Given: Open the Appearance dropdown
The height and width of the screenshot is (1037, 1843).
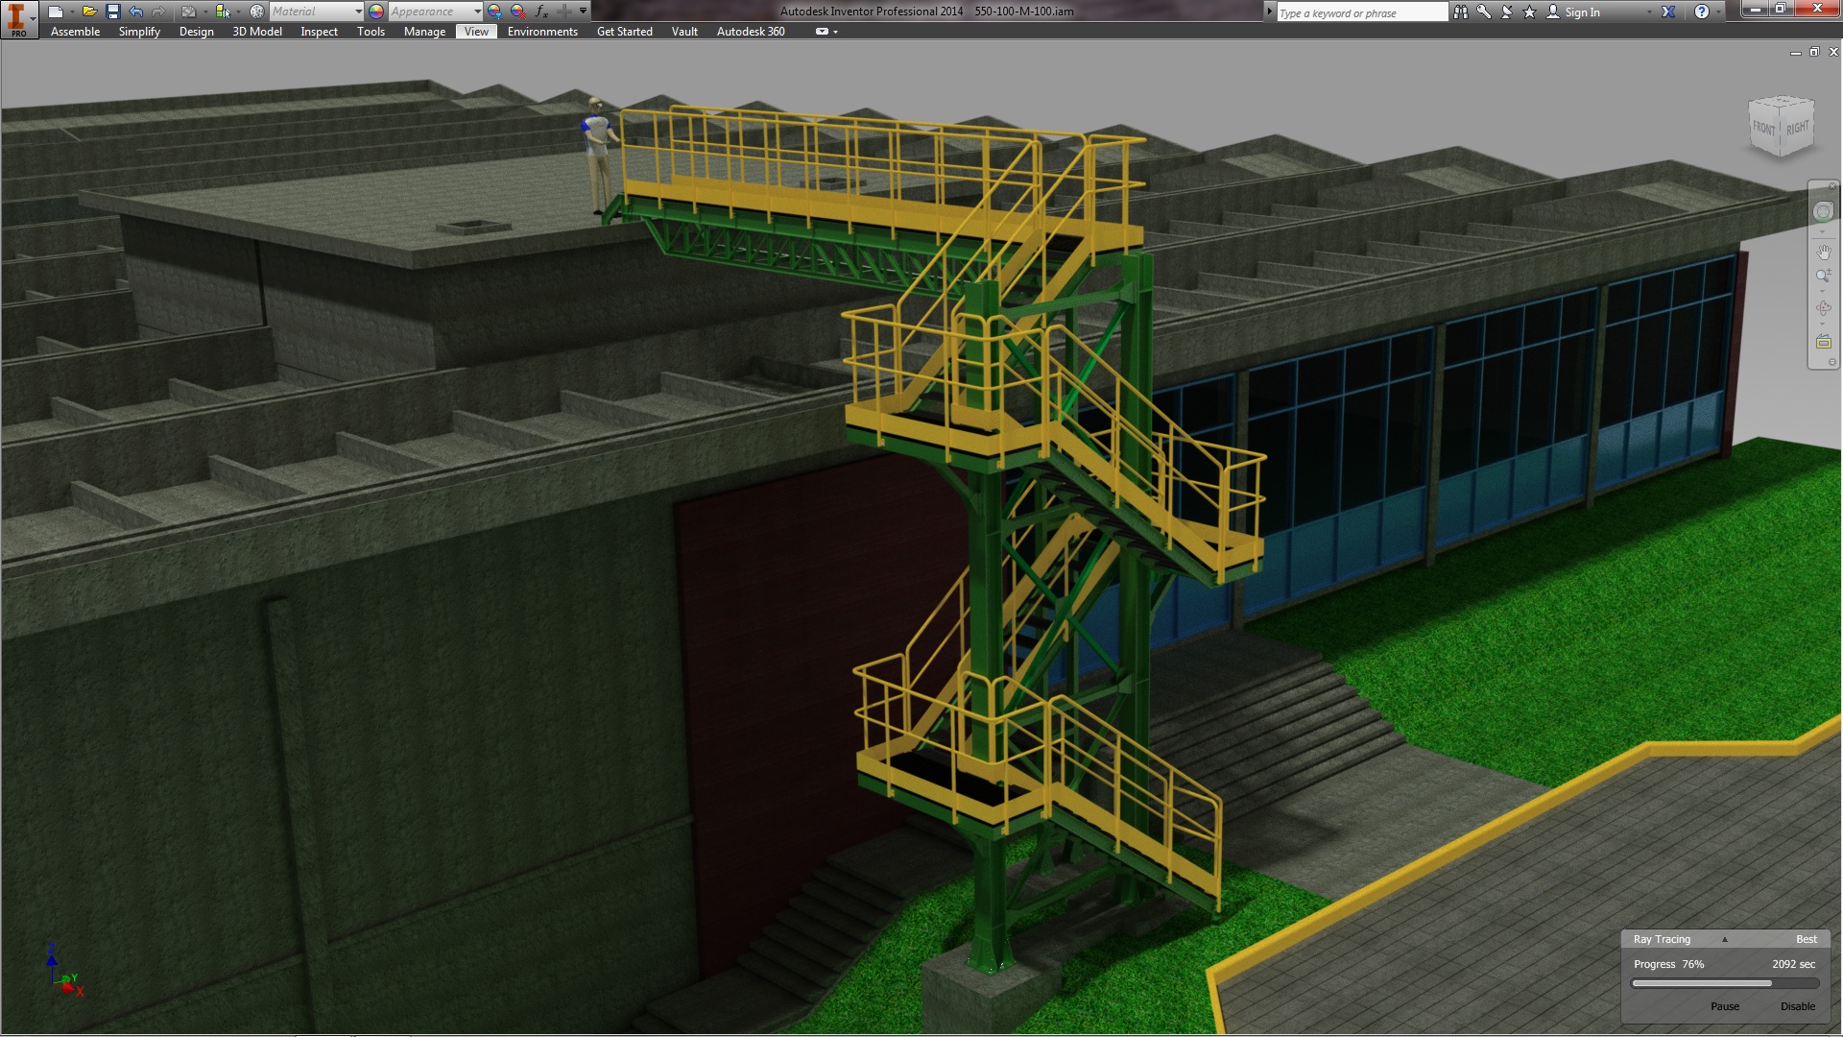Looking at the screenshot, I should point(477,12).
